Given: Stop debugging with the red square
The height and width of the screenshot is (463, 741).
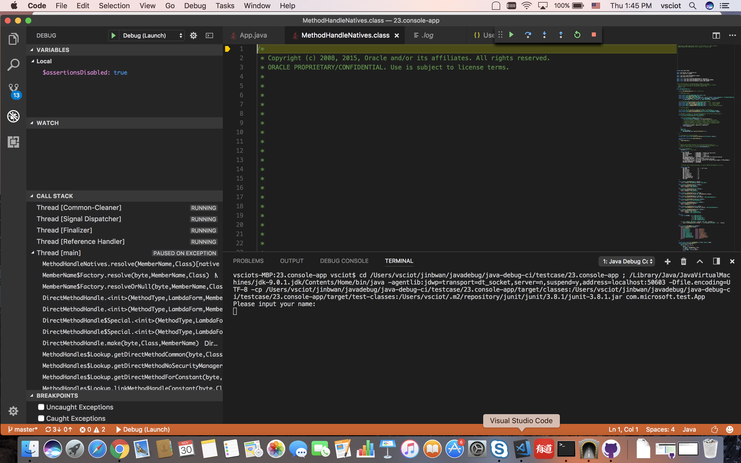Looking at the screenshot, I should click(593, 35).
